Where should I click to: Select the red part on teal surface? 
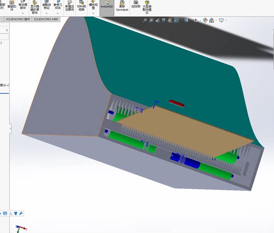[x=176, y=103]
